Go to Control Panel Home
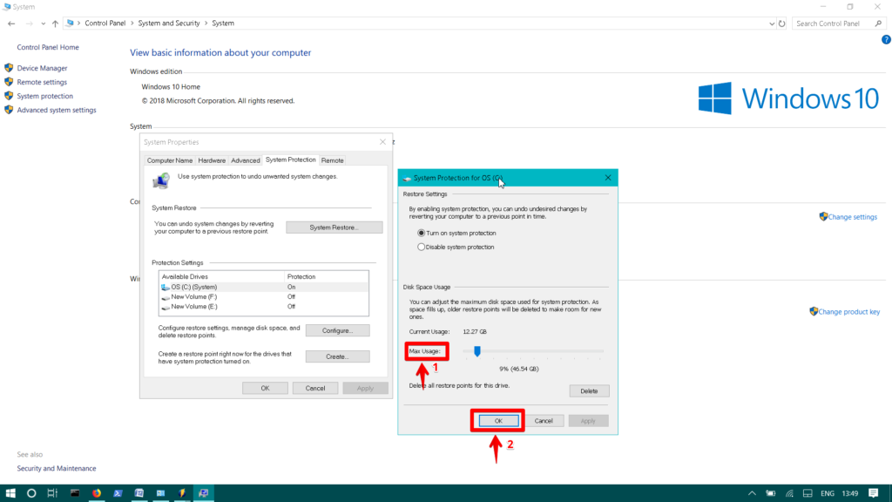 click(x=48, y=47)
